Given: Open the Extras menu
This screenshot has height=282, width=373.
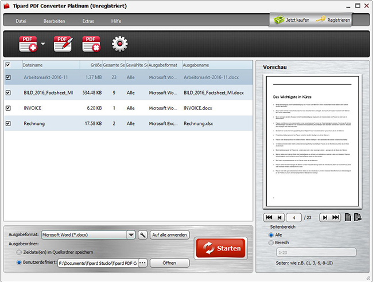Looking at the screenshot, I should [x=88, y=21].
